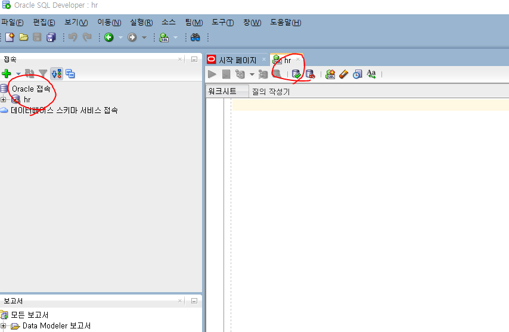Minimize the 보고서 panel
Viewport: 509px width, 332px height.
[194, 301]
